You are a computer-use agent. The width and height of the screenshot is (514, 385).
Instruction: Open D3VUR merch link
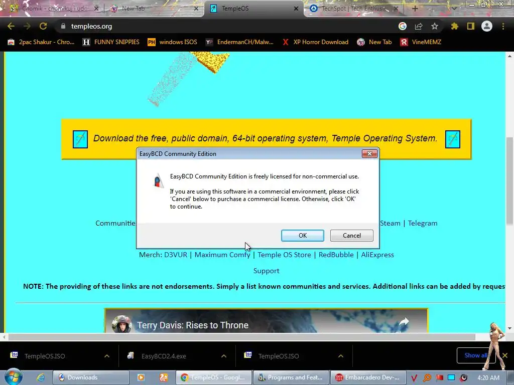tap(175, 255)
